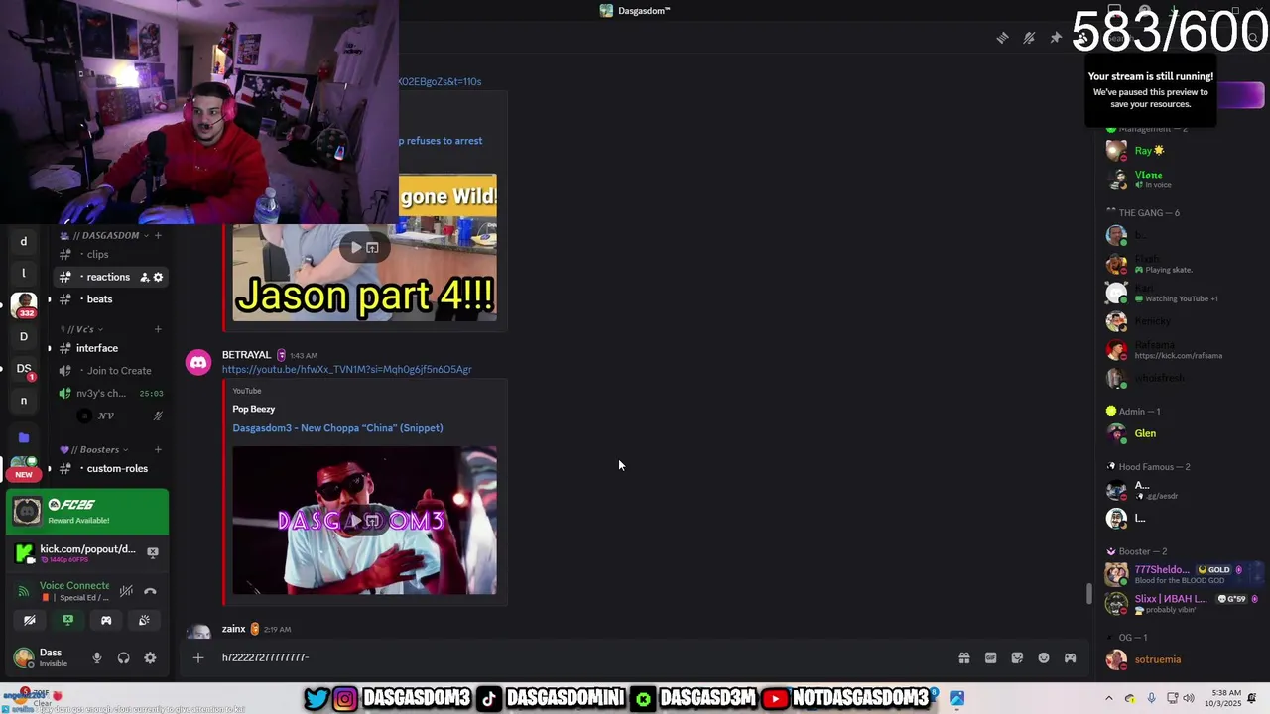Open the DS server icon
The height and width of the screenshot is (714, 1270).
point(24,368)
